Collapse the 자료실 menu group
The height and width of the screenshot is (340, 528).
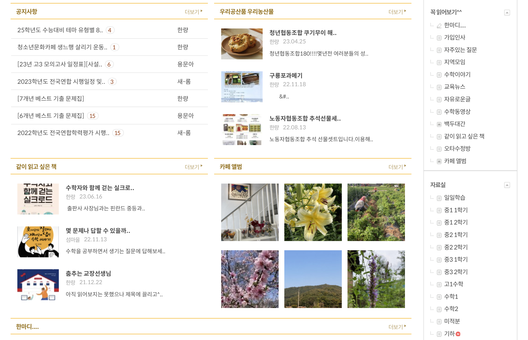tap(507, 185)
